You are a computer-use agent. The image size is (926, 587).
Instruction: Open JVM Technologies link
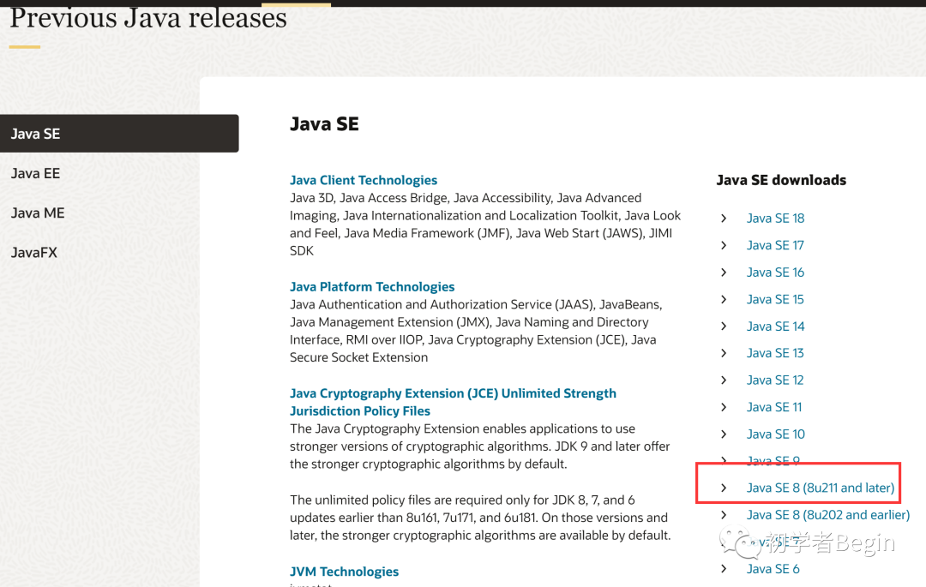[344, 571]
